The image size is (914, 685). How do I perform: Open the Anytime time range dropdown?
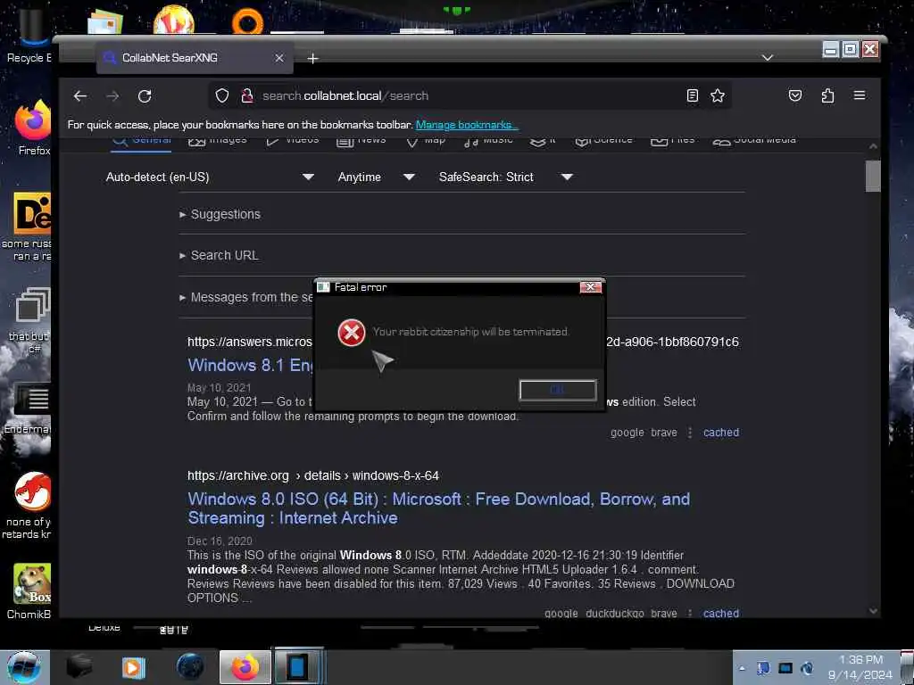[x=376, y=177]
